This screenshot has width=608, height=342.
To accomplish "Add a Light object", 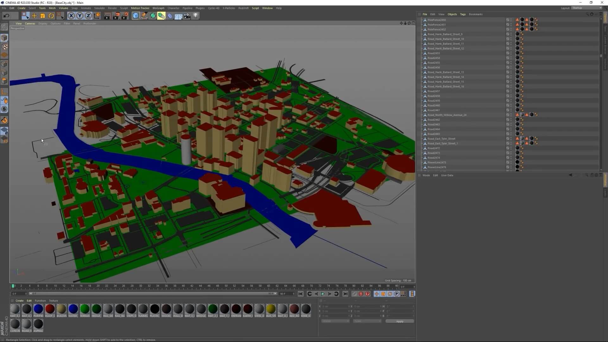I will pos(196,16).
